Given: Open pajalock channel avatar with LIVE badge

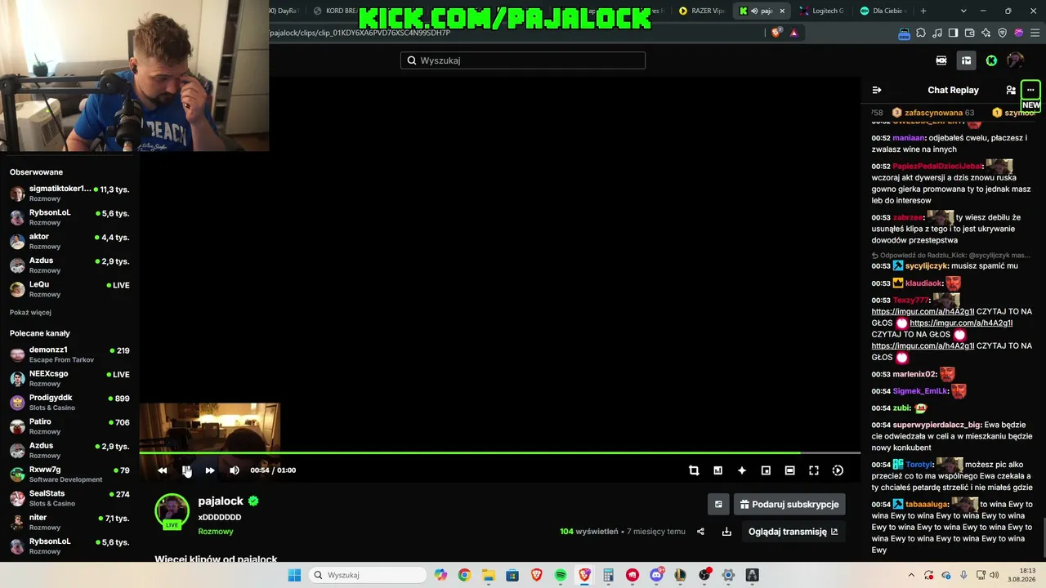Looking at the screenshot, I should coord(172,511).
